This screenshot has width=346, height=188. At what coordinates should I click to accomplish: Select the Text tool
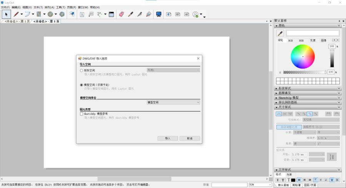[x=82, y=14]
